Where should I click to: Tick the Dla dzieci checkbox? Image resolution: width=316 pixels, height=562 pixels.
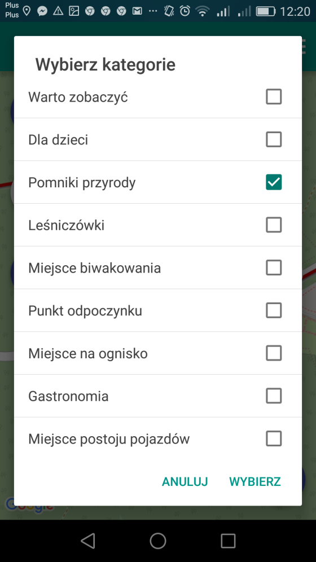[274, 139]
